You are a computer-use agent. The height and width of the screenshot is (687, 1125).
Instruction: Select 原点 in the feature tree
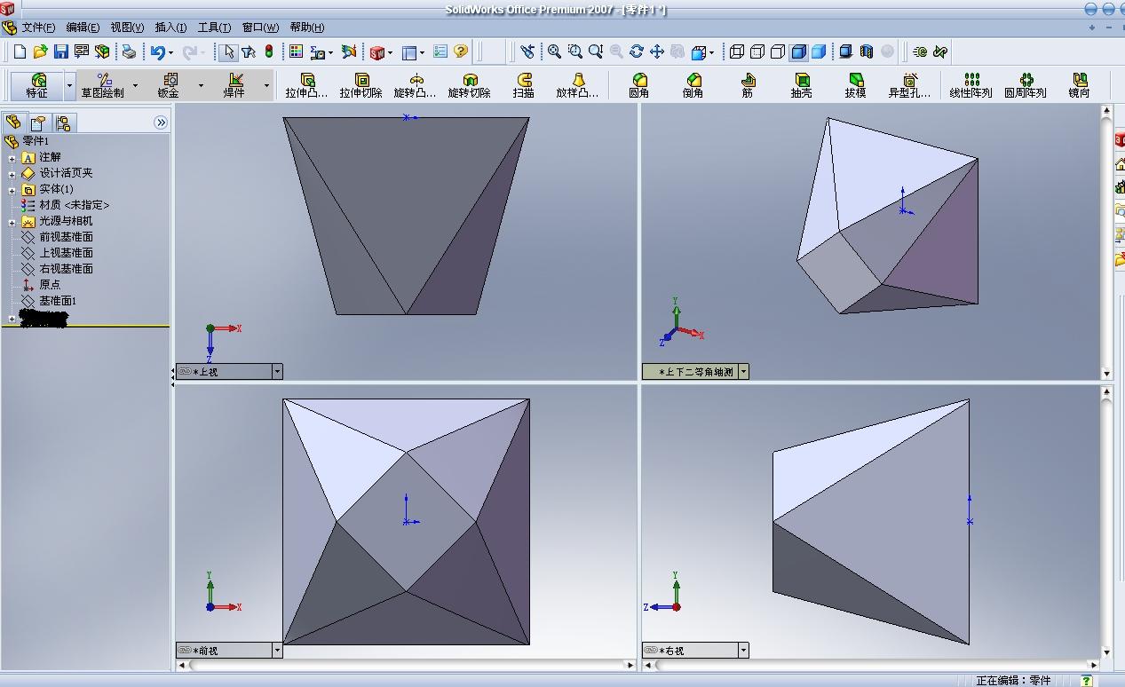(x=50, y=285)
